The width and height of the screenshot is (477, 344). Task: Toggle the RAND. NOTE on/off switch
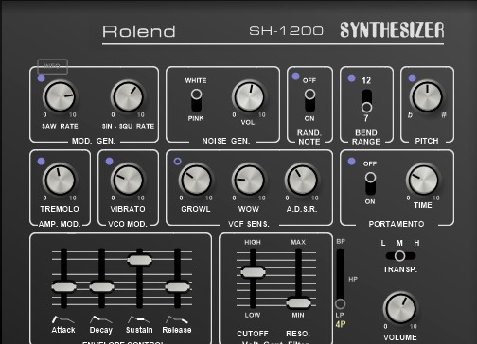(x=309, y=100)
